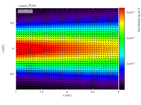Screen dimensions: 141x105
Task: Click the 3×10⁻¹² colorbar tick label
Action: click(130, 12)
